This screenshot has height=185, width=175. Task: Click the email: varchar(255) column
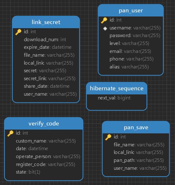[130, 51]
